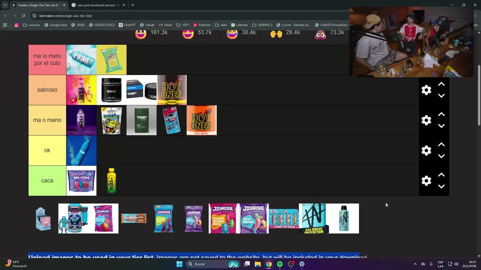
Task: Select the Hot Ones Original sauce image
Action: (172, 90)
